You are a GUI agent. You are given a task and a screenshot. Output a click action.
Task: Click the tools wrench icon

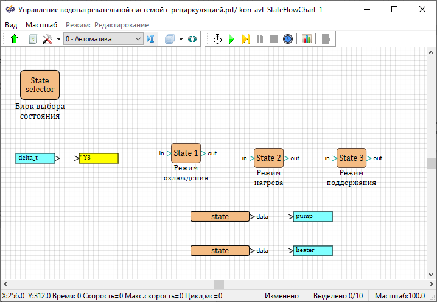coord(47,39)
